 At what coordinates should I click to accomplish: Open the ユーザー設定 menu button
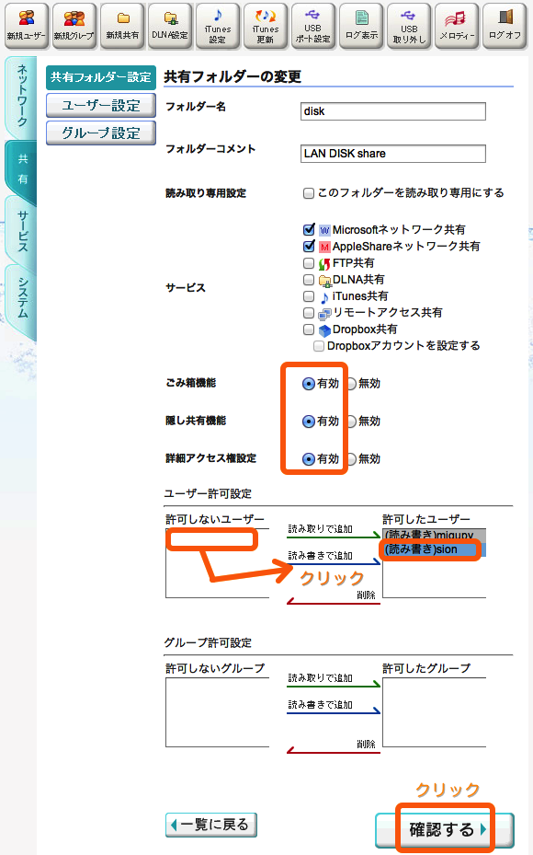[x=101, y=105]
